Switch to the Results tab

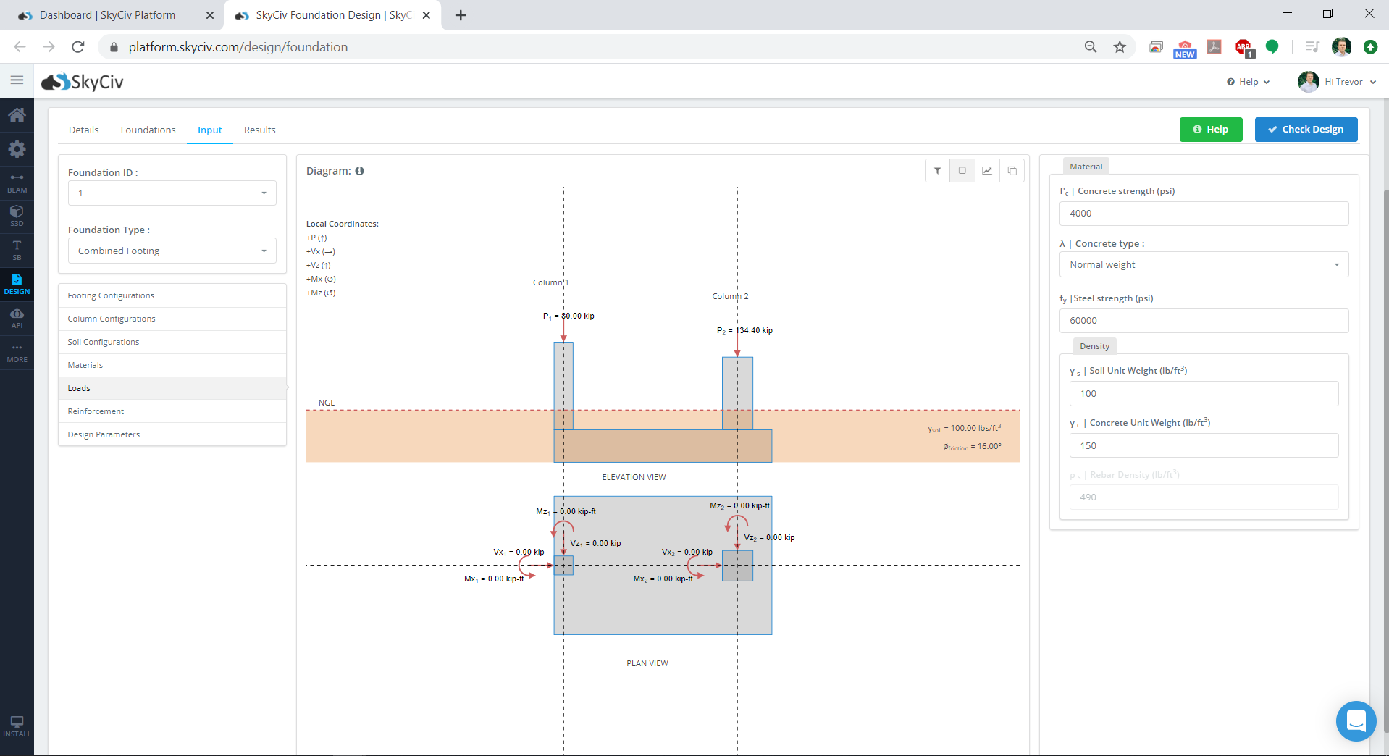tap(260, 130)
